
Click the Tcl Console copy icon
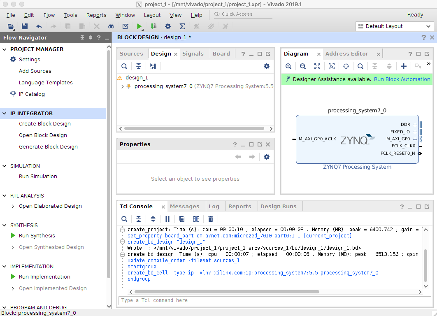click(x=182, y=219)
